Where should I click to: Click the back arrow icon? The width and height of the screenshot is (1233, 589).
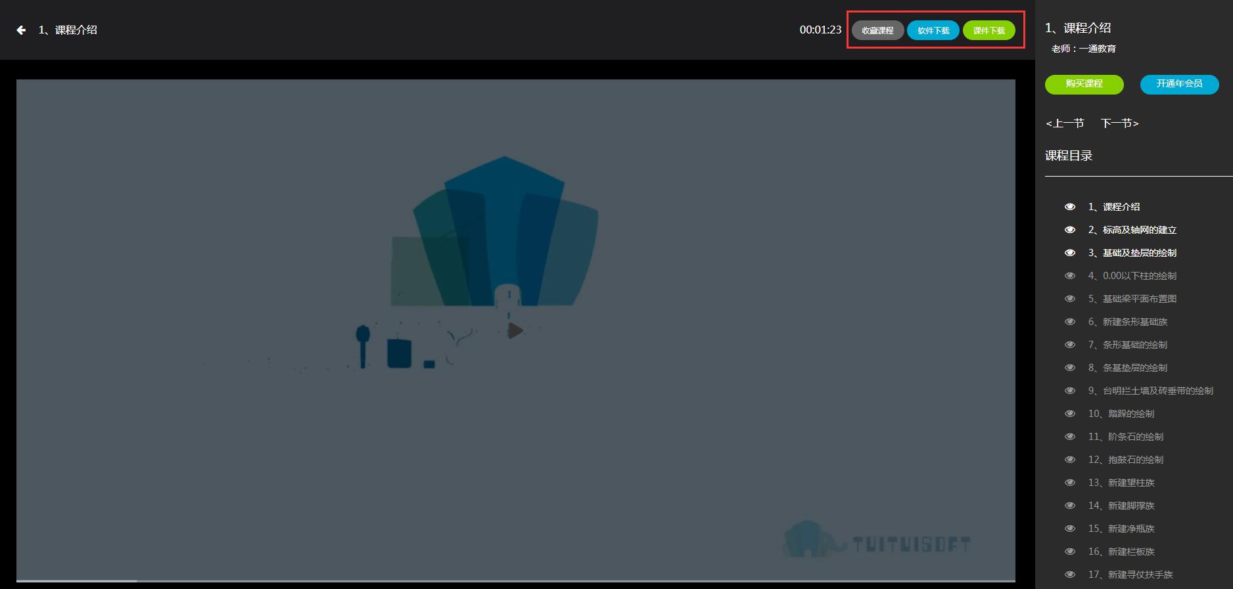[21, 30]
